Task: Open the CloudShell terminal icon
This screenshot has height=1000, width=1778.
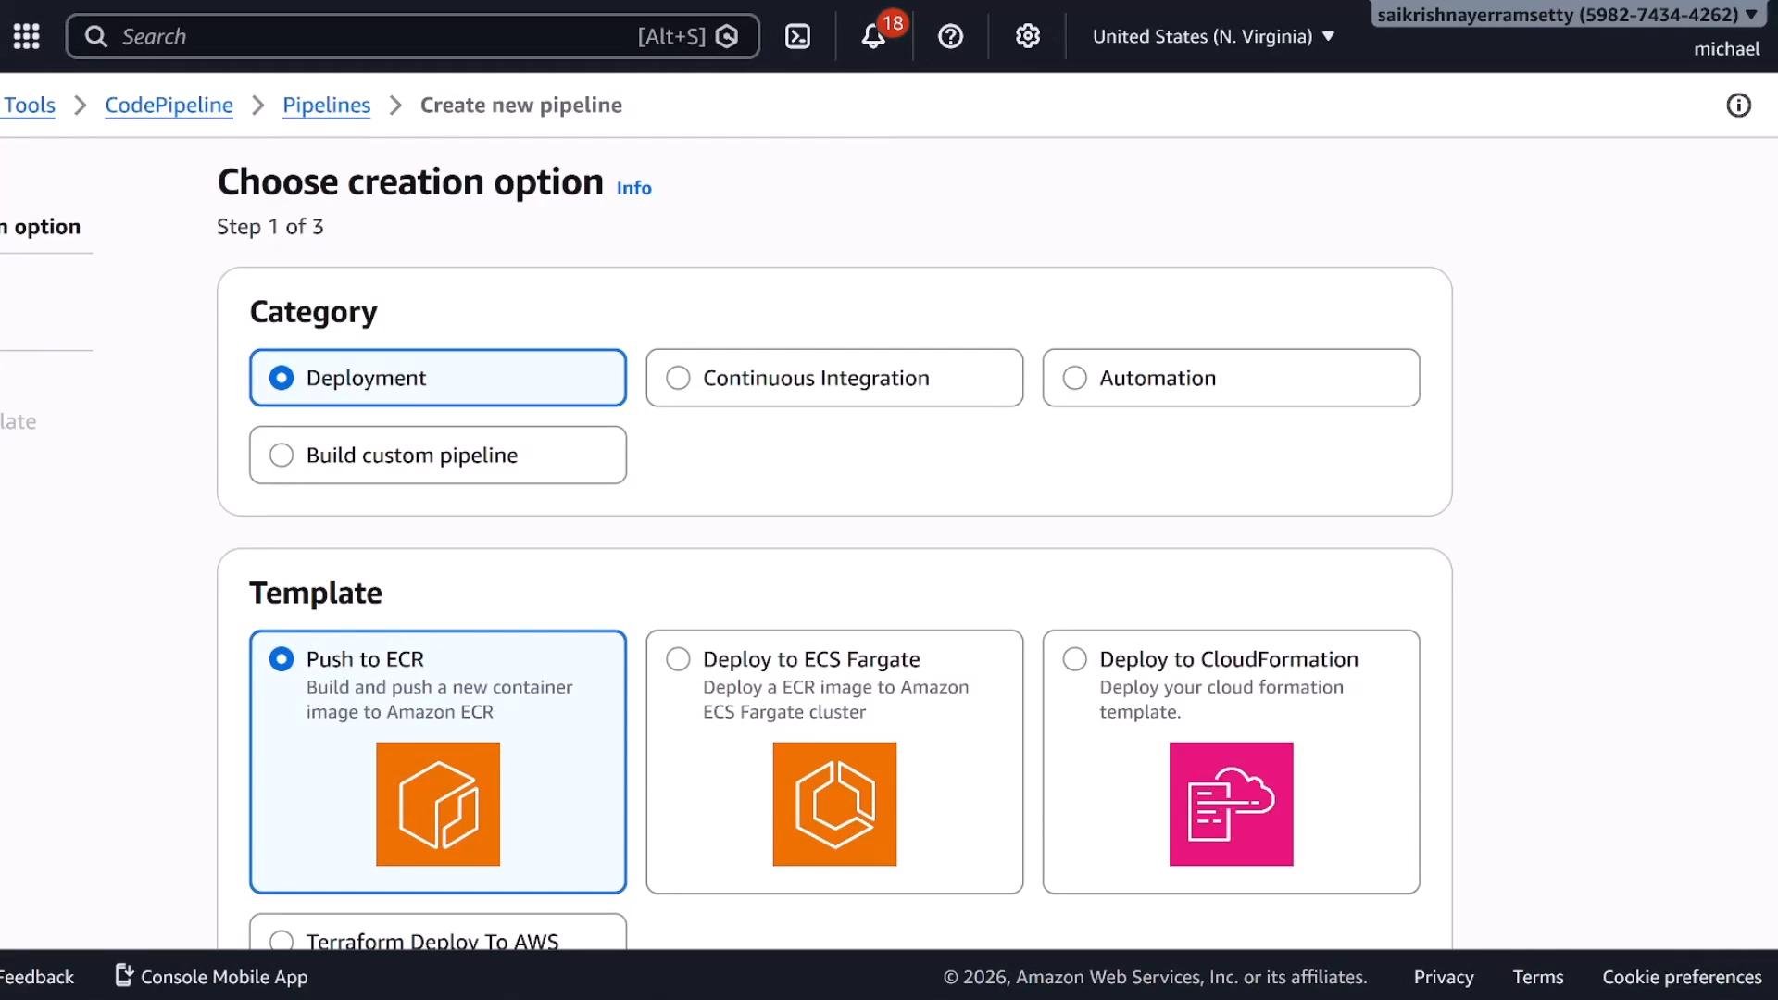Action: [x=797, y=36]
